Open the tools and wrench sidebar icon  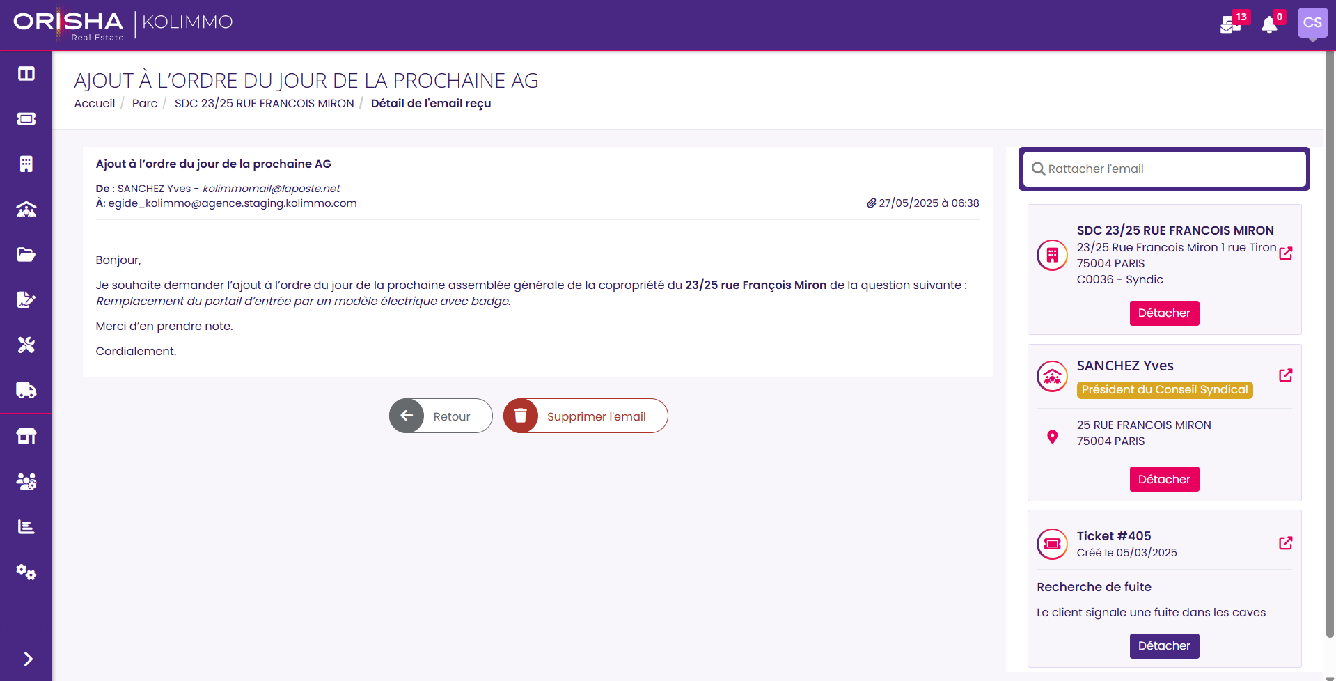pyautogui.click(x=26, y=345)
